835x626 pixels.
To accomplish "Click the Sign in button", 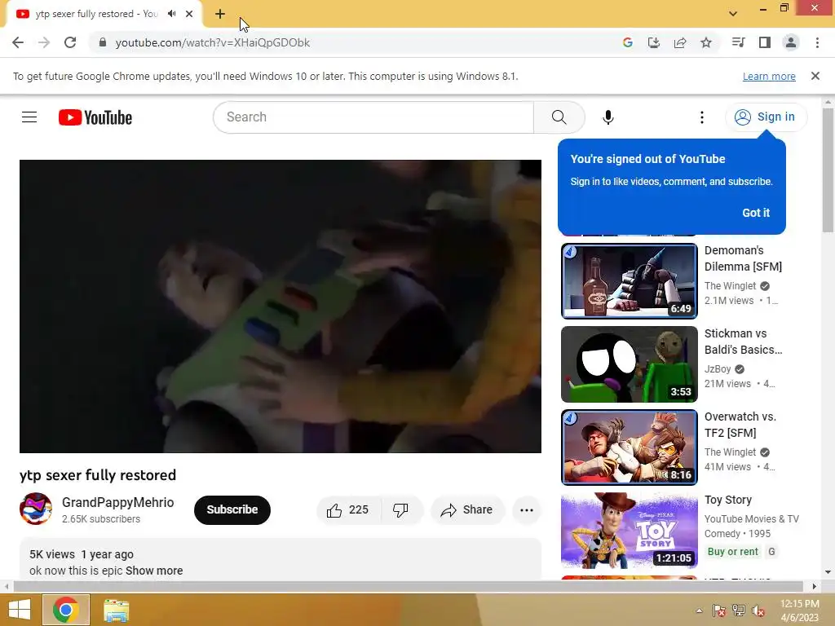I will [x=765, y=117].
